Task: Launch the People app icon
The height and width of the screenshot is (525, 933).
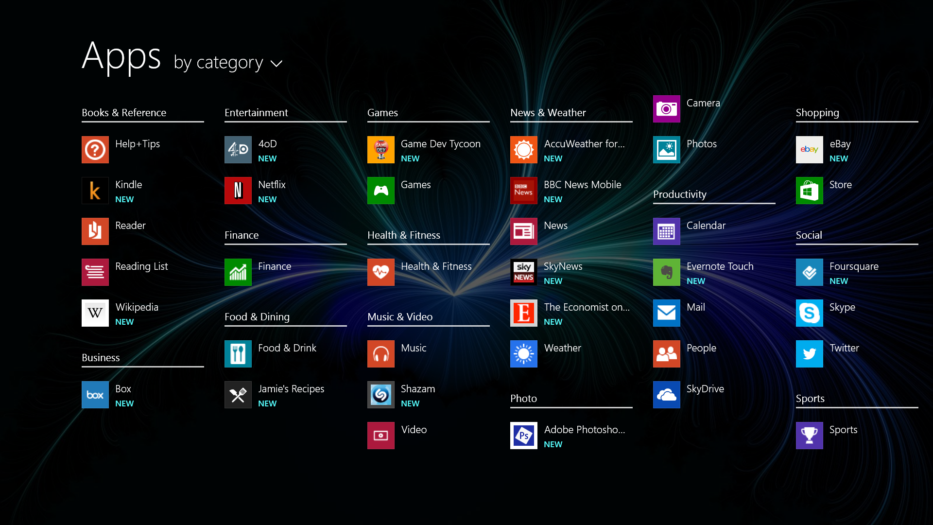Action: click(667, 354)
